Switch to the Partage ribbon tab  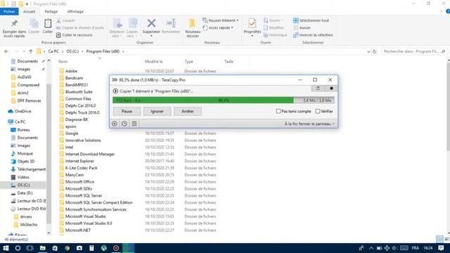click(51, 11)
